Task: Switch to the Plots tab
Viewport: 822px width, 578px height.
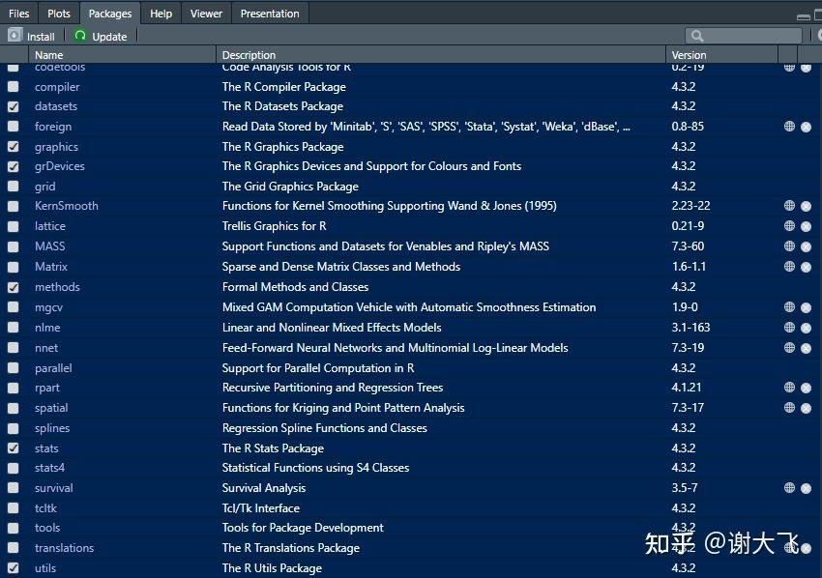Action: click(59, 14)
